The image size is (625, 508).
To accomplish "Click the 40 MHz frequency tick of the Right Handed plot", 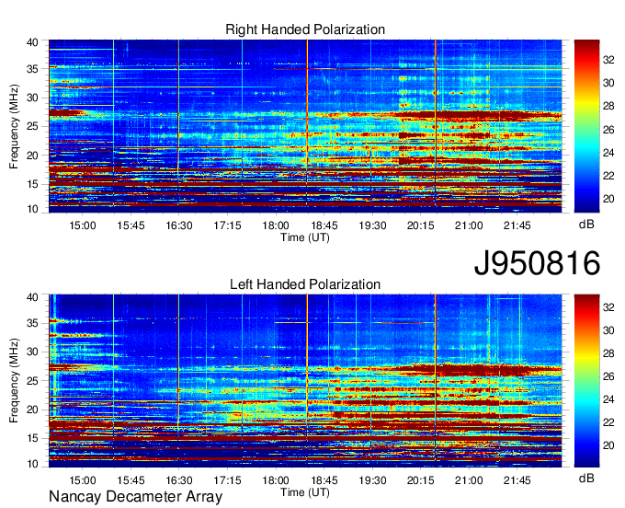I will coord(33,42).
